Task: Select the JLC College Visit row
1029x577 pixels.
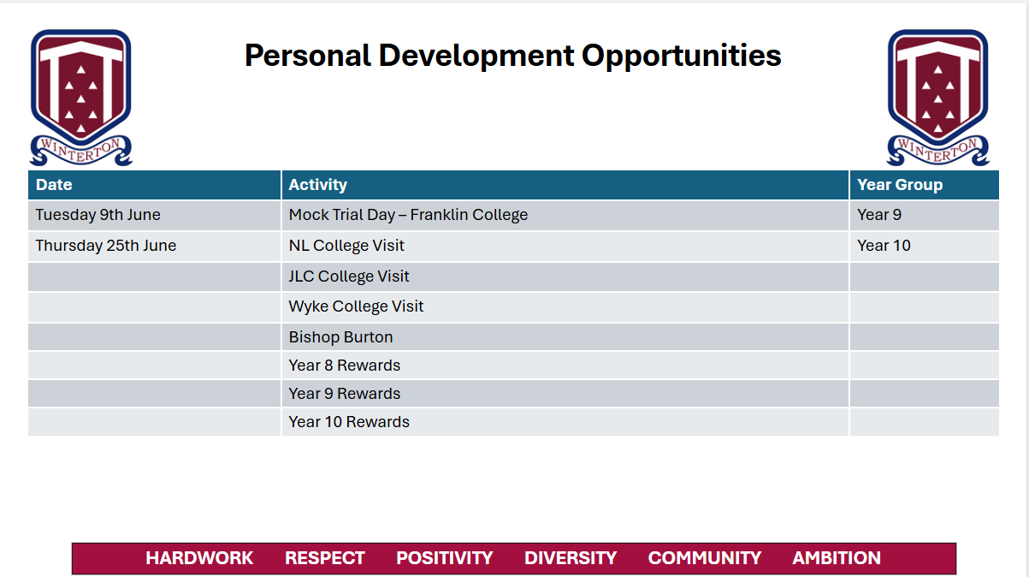Action: click(349, 277)
